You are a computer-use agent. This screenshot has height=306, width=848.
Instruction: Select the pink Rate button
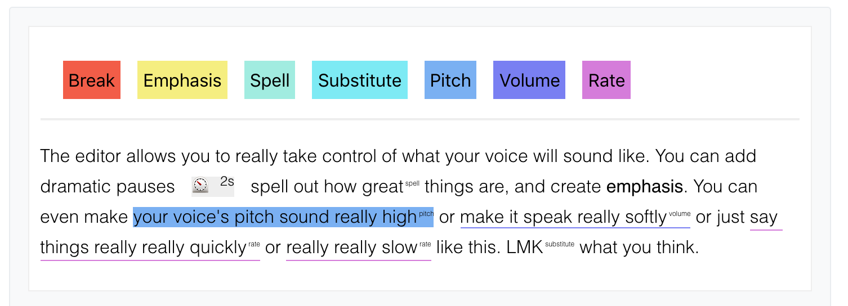(606, 80)
